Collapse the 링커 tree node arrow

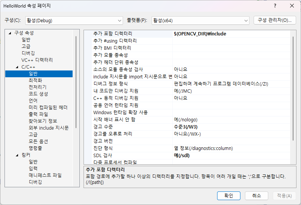coord(17,155)
